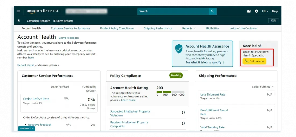Image resolution: width=296 pixels, height=137 pixels.
Task: Open the Voice of the Customer tab
Action: (243, 28)
